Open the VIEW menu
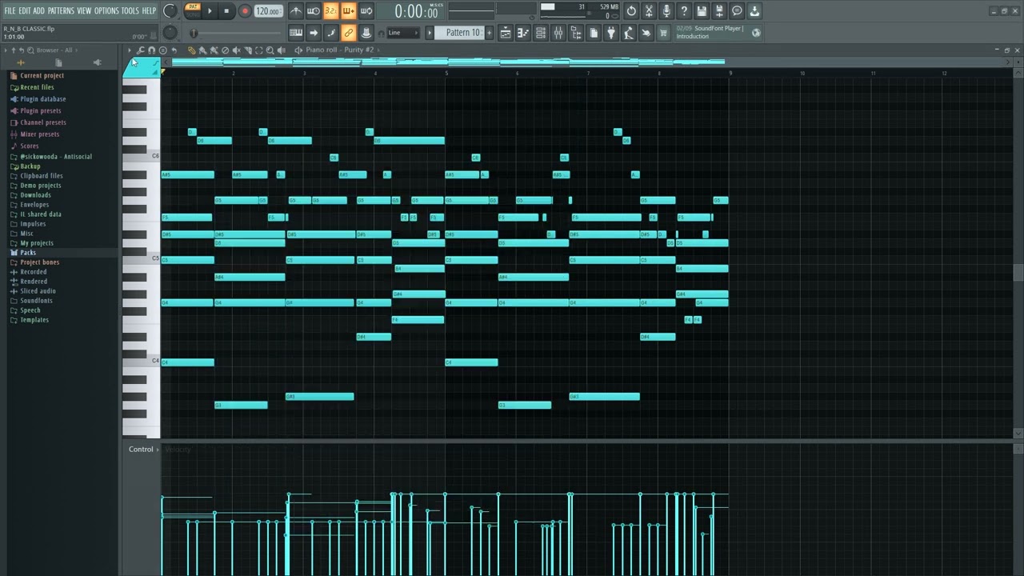1024x576 pixels. [84, 10]
